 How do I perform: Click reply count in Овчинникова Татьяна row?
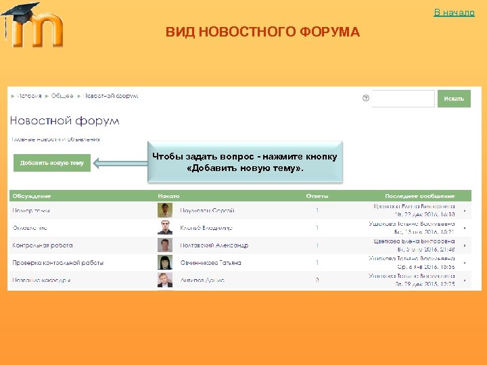point(317,262)
